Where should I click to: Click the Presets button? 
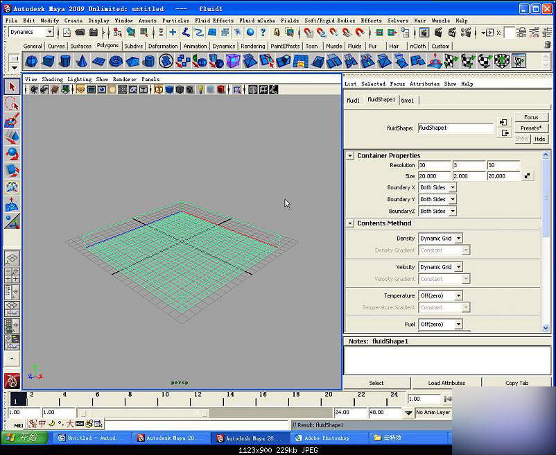pyautogui.click(x=531, y=128)
